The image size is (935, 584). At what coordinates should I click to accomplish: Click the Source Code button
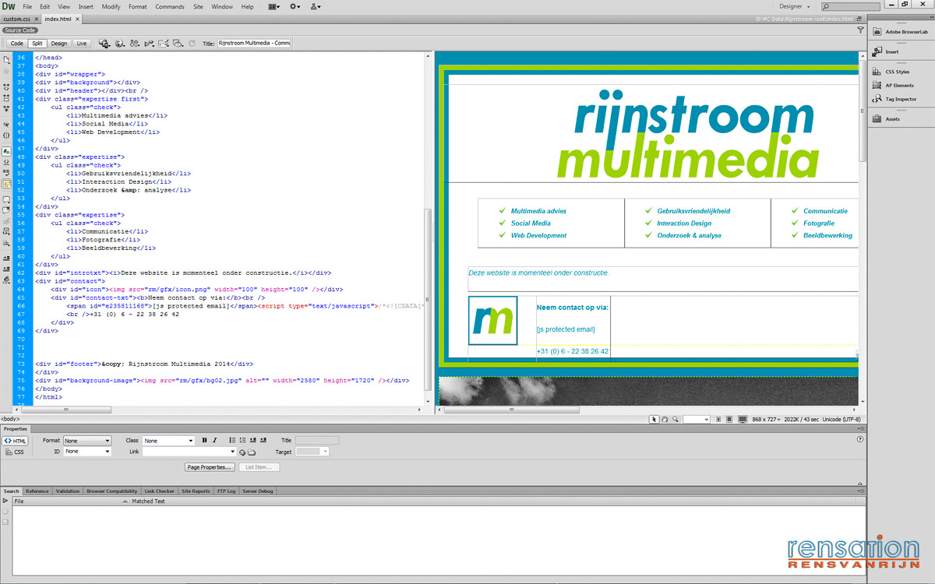click(x=20, y=30)
